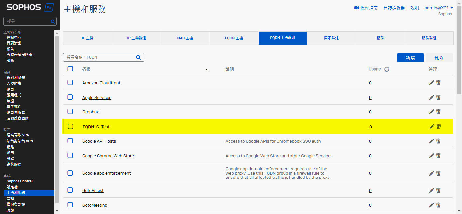Open the FQDN_G_Test link
The height and width of the screenshot is (214, 462).
click(x=96, y=127)
